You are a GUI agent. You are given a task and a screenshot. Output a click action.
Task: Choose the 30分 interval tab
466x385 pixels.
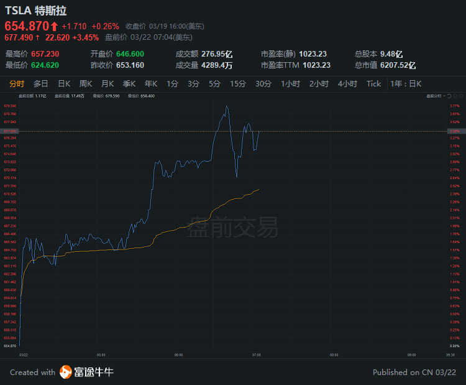[x=263, y=84]
